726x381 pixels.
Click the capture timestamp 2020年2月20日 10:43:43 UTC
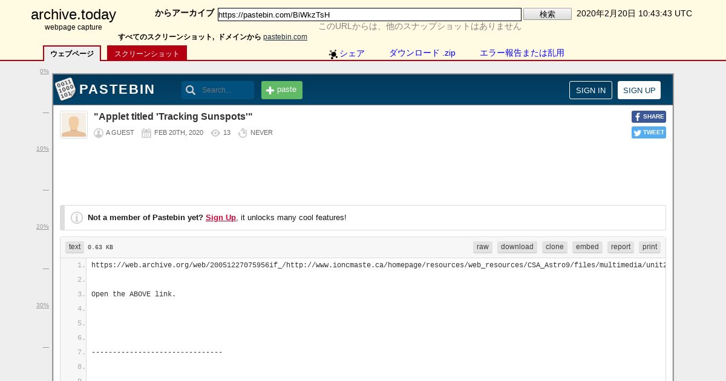tap(634, 13)
